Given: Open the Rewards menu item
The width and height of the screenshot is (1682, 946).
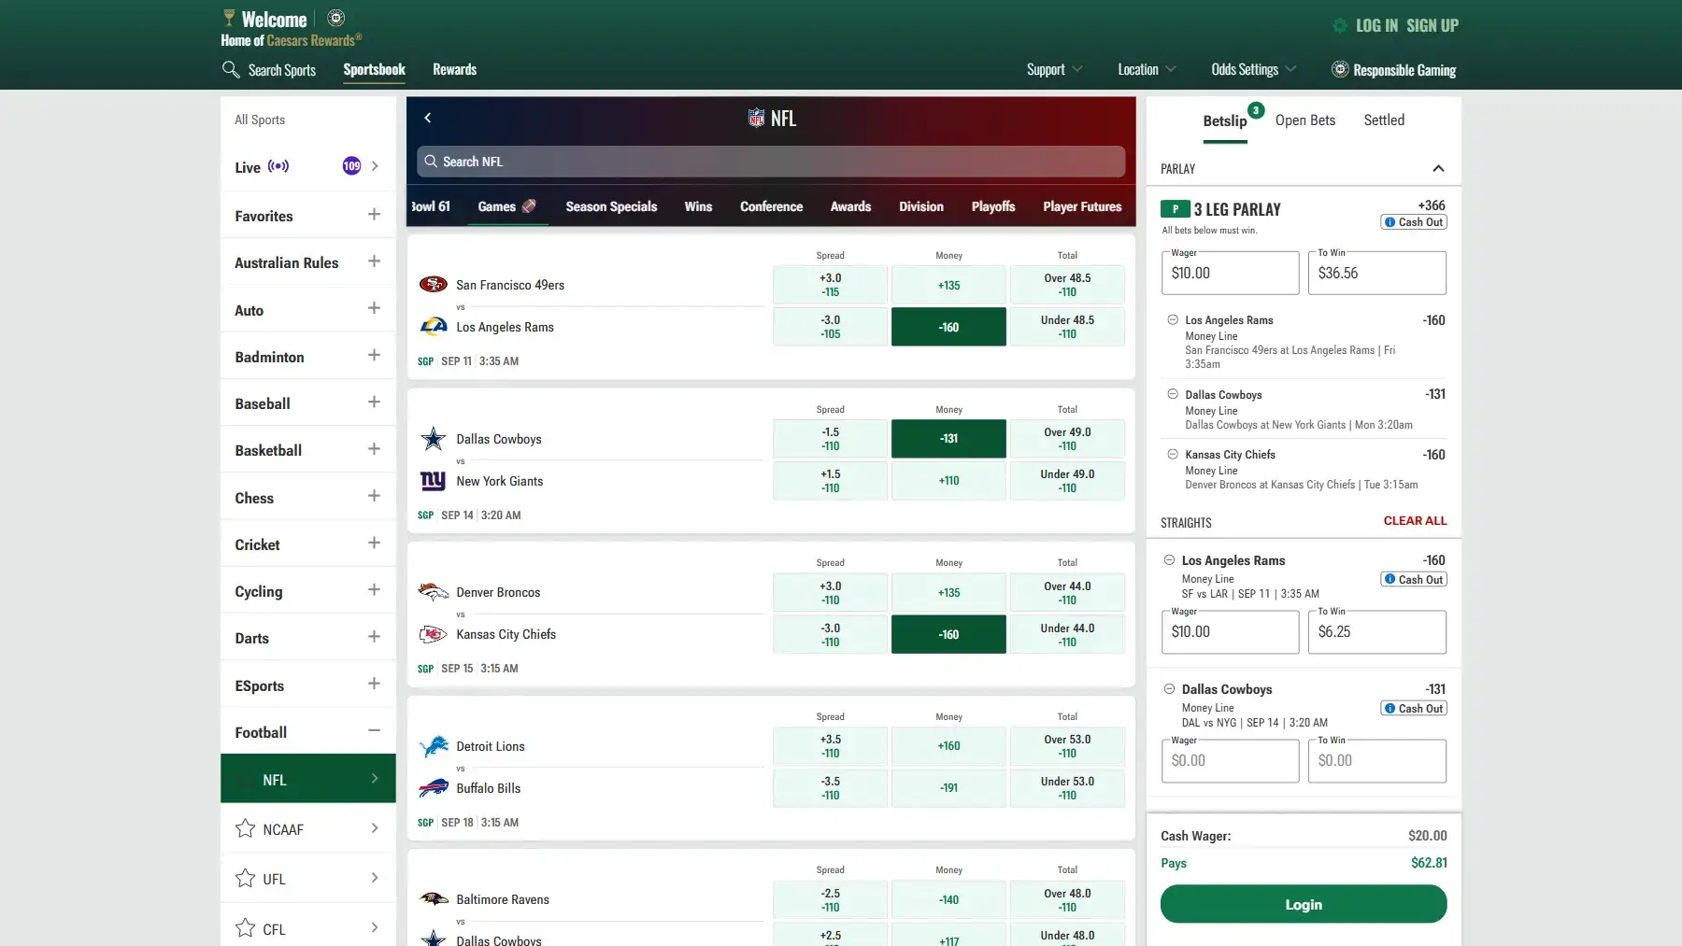Looking at the screenshot, I should coord(454,69).
